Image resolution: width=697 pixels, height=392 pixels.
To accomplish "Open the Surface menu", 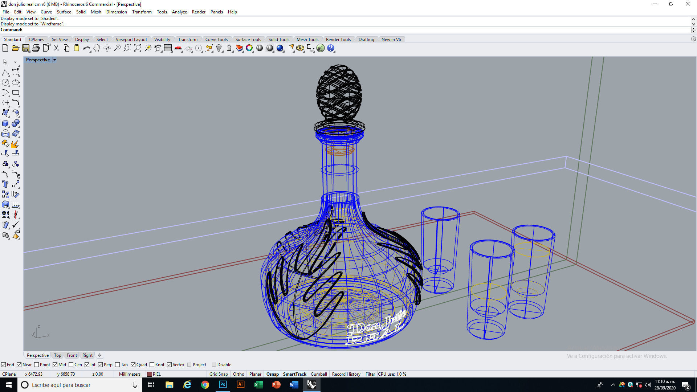I will pyautogui.click(x=64, y=12).
